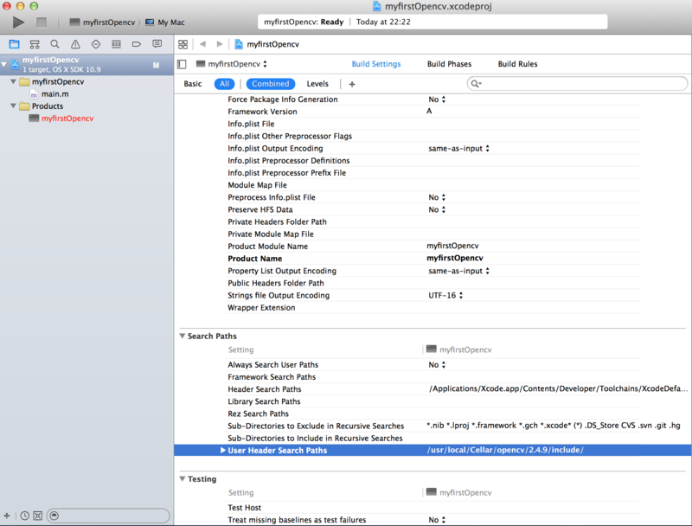Click the myfirstOpencv jump bar project icon
The height and width of the screenshot is (526, 692).
tap(239, 44)
